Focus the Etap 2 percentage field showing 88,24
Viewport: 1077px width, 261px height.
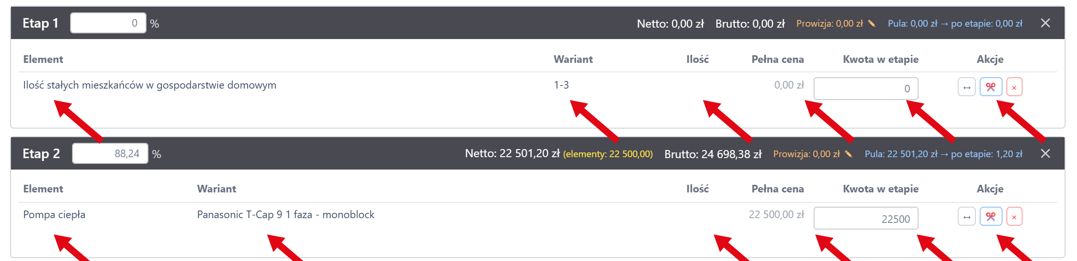tap(110, 153)
